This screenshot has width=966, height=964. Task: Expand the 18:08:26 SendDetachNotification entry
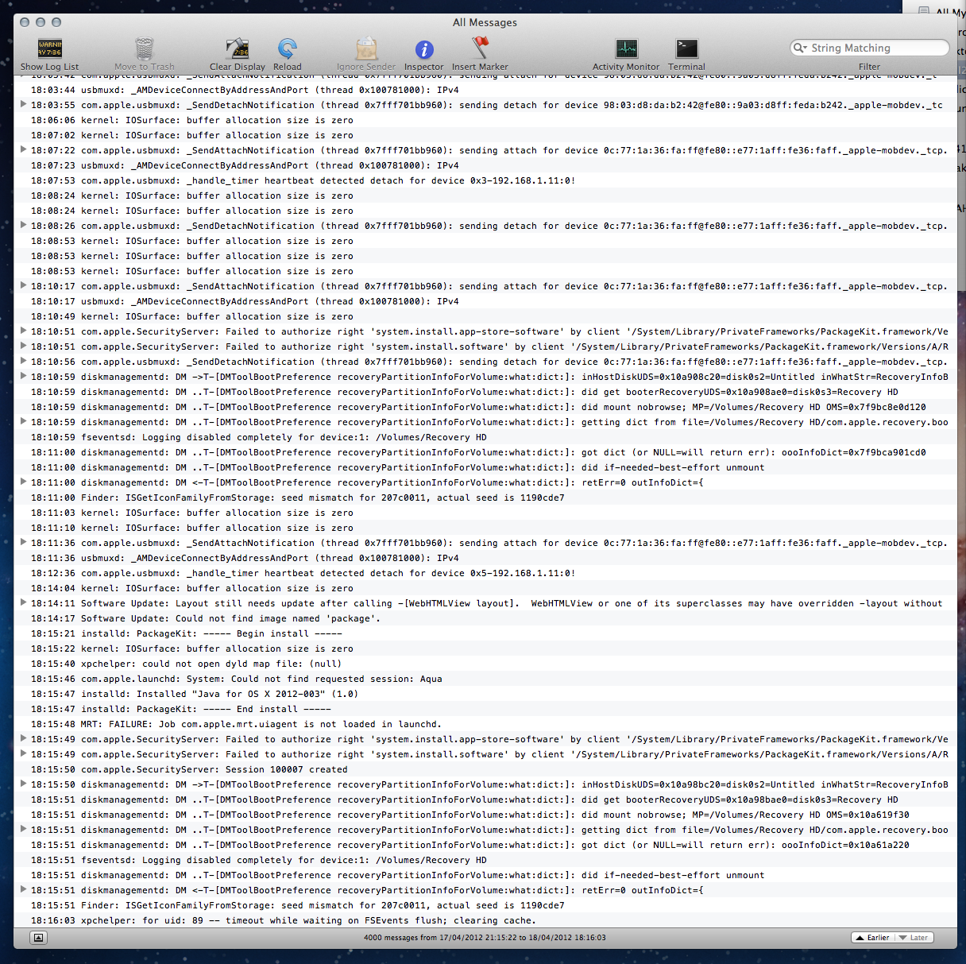pos(23,225)
